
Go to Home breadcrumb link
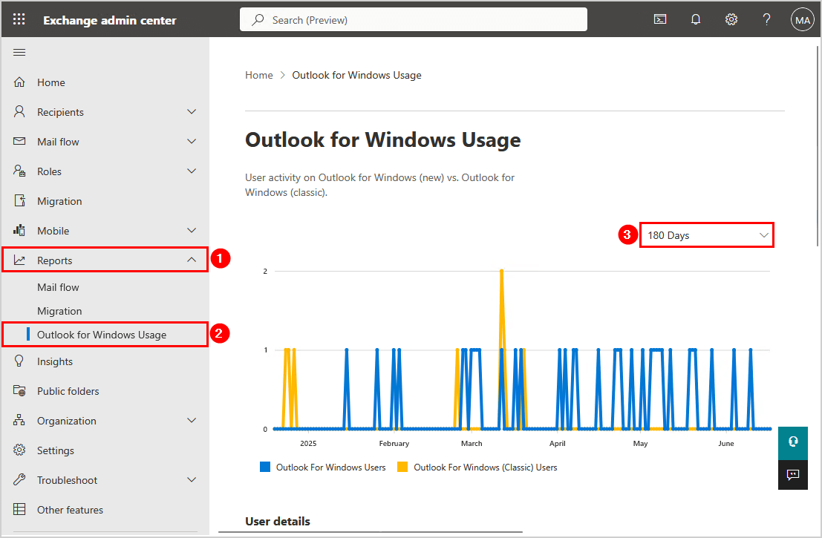(x=259, y=75)
